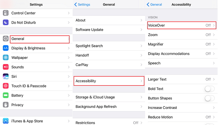Open the Software Update item
The height and width of the screenshot is (125, 218).
pyautogui.click(x=109, y=30)
